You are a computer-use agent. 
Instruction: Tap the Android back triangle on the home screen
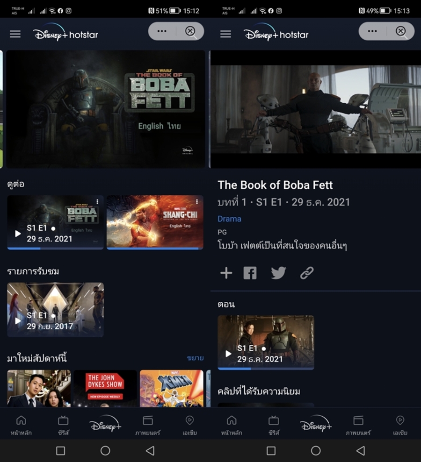click(x=150, y=450)
